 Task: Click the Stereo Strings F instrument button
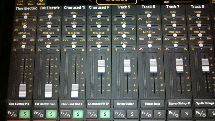(x=179, y=103)
